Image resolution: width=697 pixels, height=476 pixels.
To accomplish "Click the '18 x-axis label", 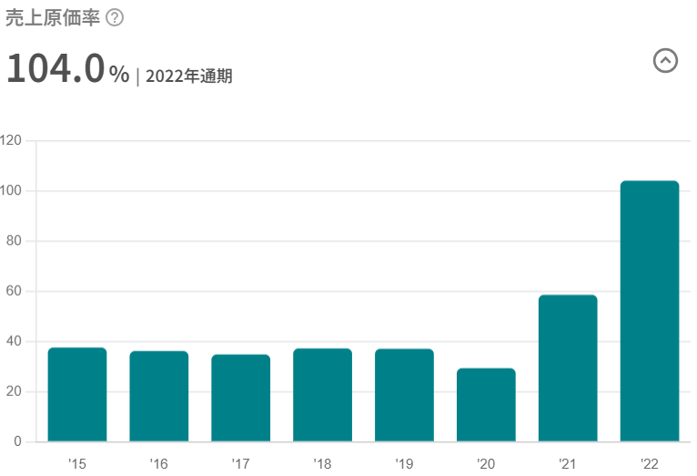I will point(323,464).
